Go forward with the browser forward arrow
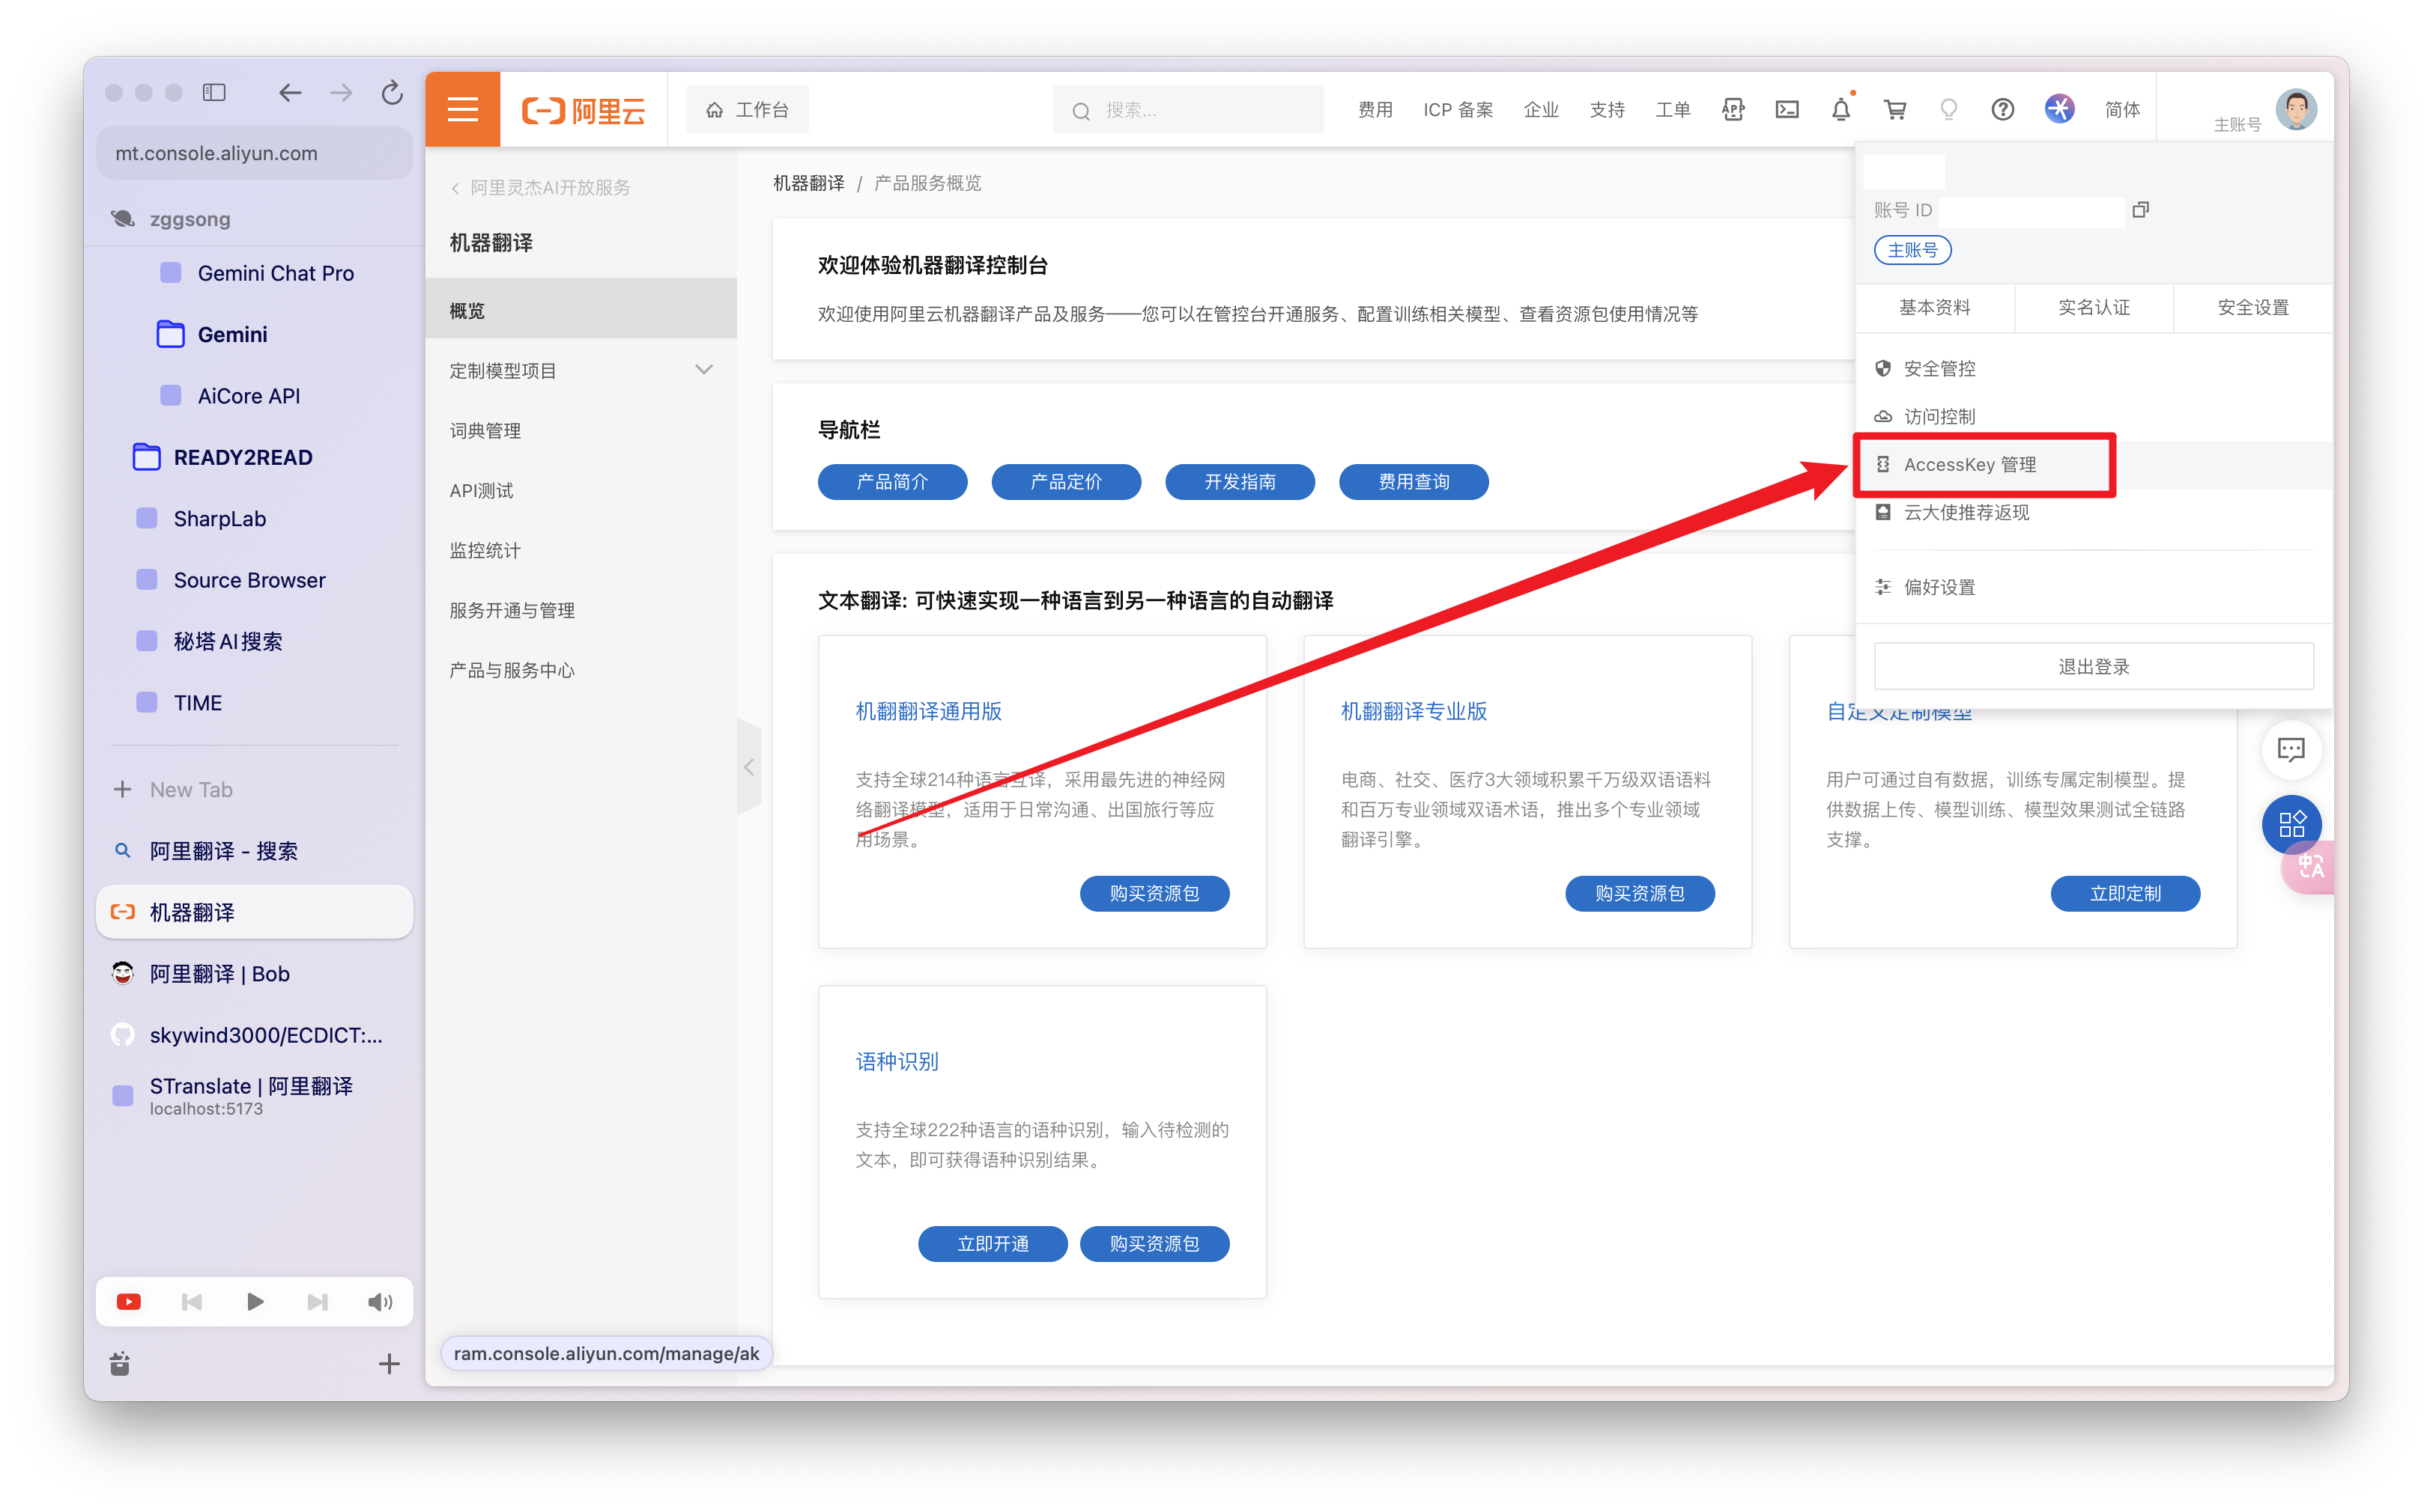This screenshot has height=1512, width=2433. tap(342, 93)
